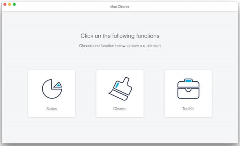Click the latch on the toolbox icon
The image size is (240, 146).
click(188, 90)
